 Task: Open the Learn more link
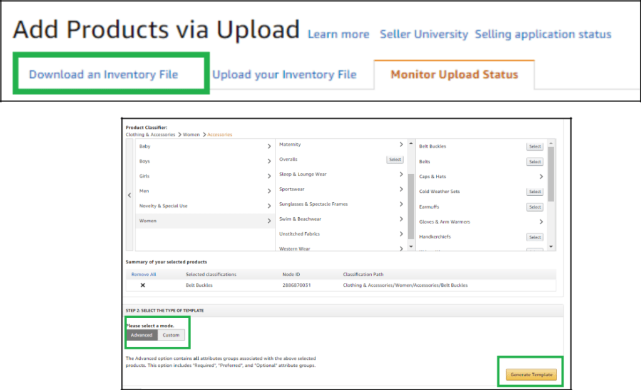coord(338,34)
